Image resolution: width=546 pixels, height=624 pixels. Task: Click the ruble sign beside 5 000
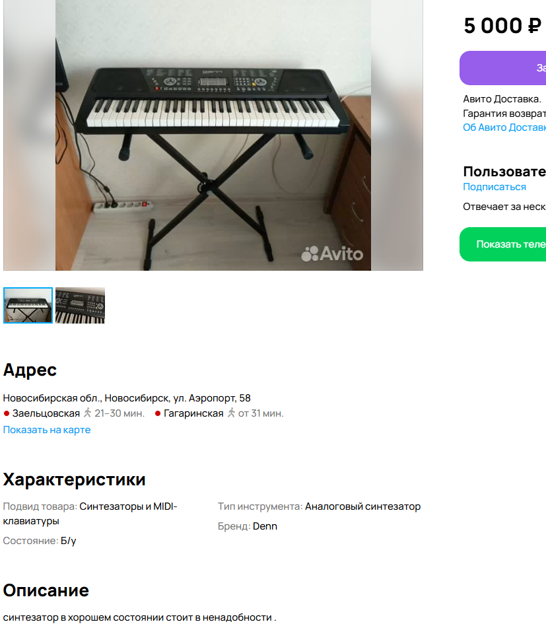535,26
